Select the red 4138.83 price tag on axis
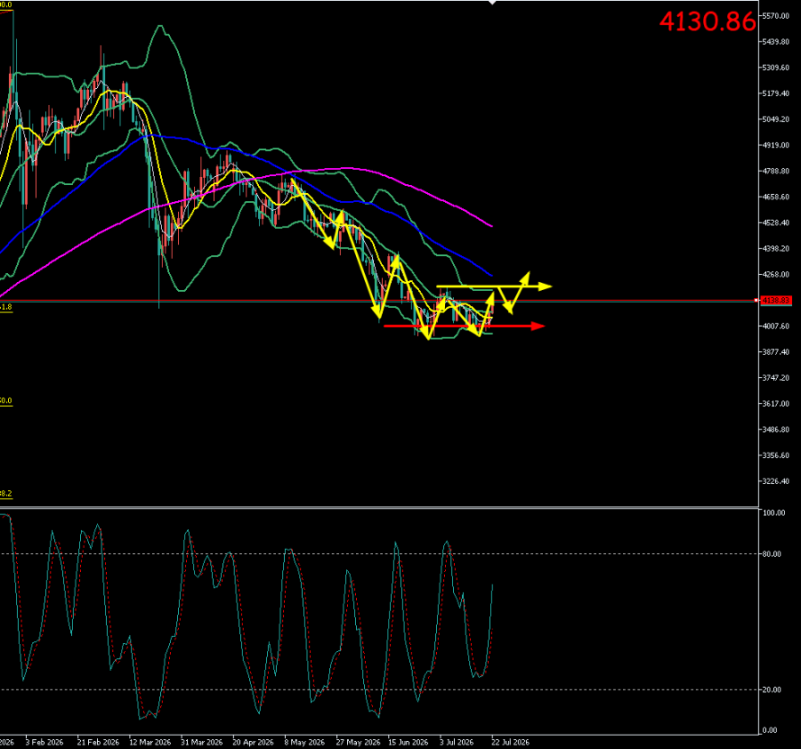Screen dimensions: 801x749 coord(776,301)
